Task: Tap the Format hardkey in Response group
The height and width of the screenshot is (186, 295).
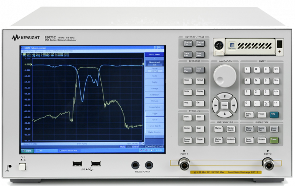Action: coord(200,81)
